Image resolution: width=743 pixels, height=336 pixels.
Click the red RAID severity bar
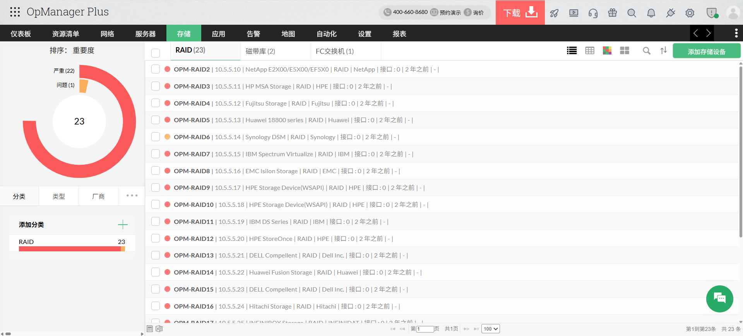pos(70,249)
